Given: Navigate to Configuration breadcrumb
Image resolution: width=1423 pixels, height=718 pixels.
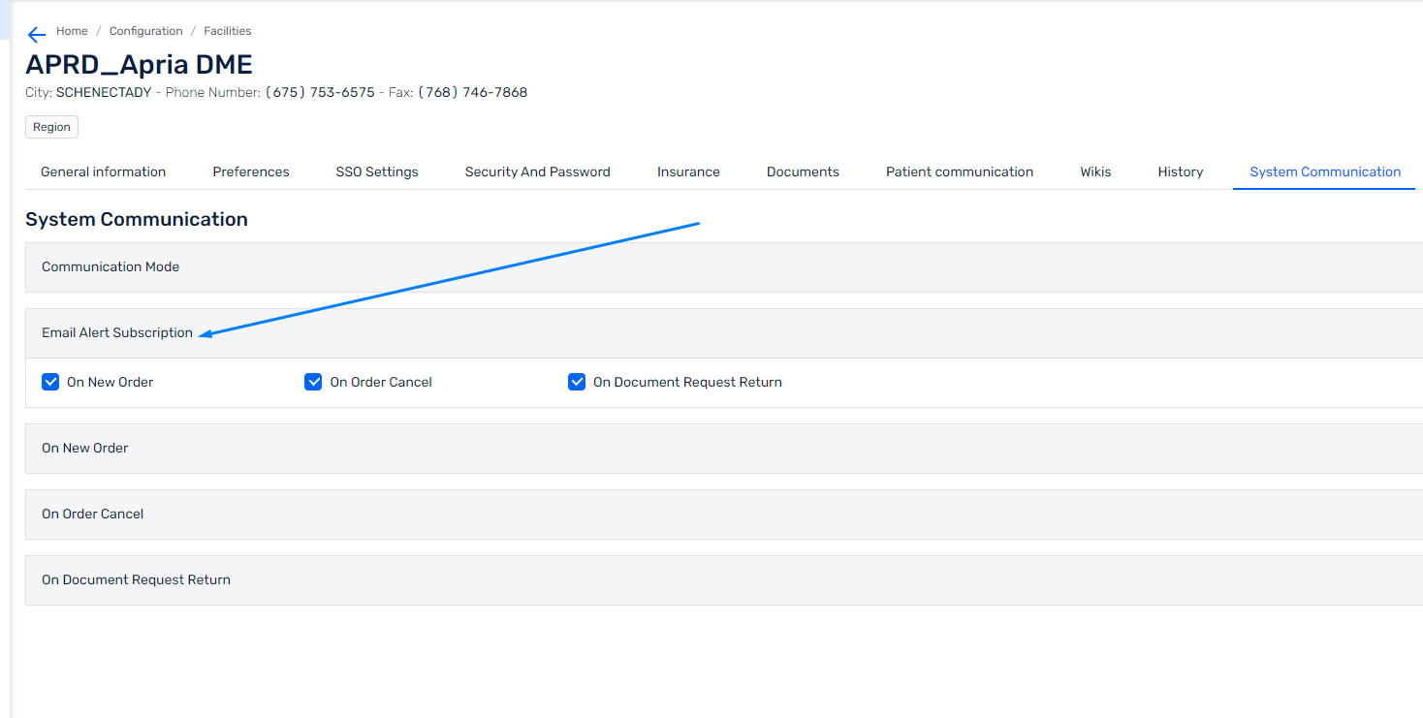Looking at the screenshot, I should pos(145,31).
